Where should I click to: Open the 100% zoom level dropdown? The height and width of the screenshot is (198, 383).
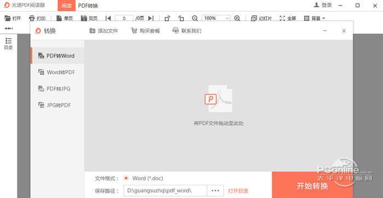coord(216,18)
